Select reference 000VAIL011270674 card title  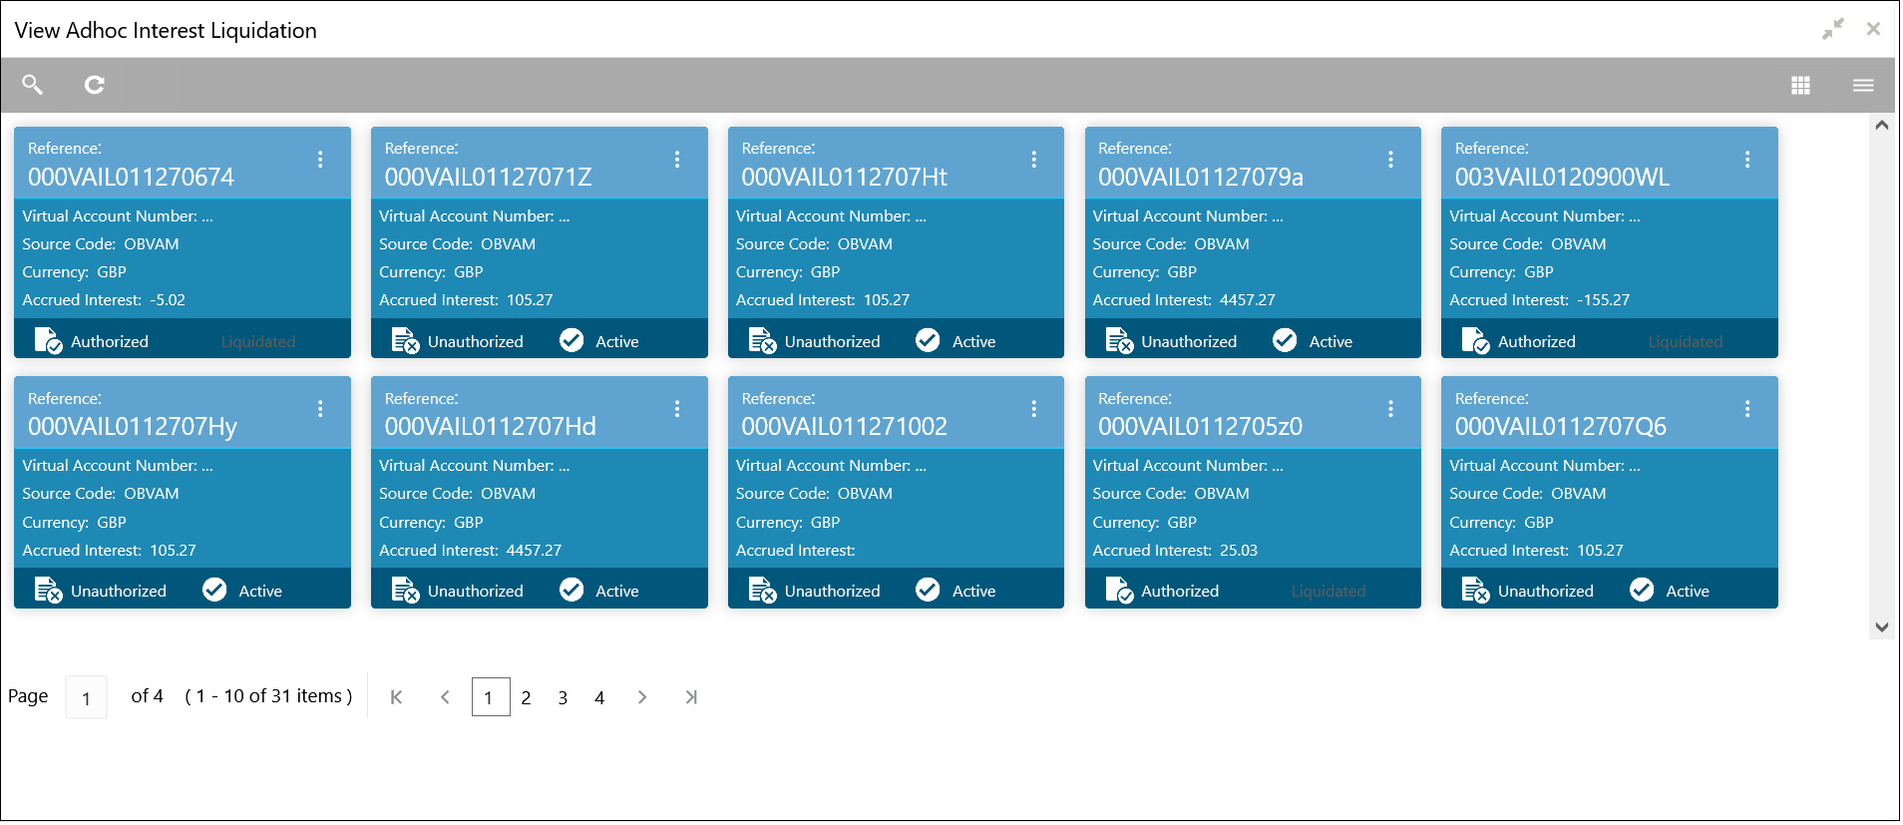[132, 178]
